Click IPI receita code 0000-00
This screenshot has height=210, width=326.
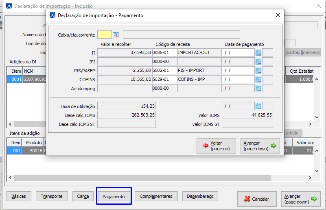(x=165, y=61)
